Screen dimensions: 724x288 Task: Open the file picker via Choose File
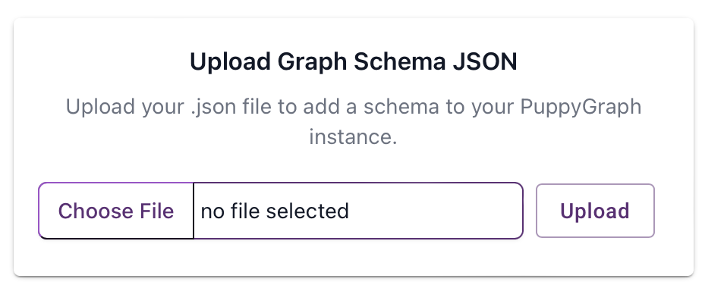[116, 211]
